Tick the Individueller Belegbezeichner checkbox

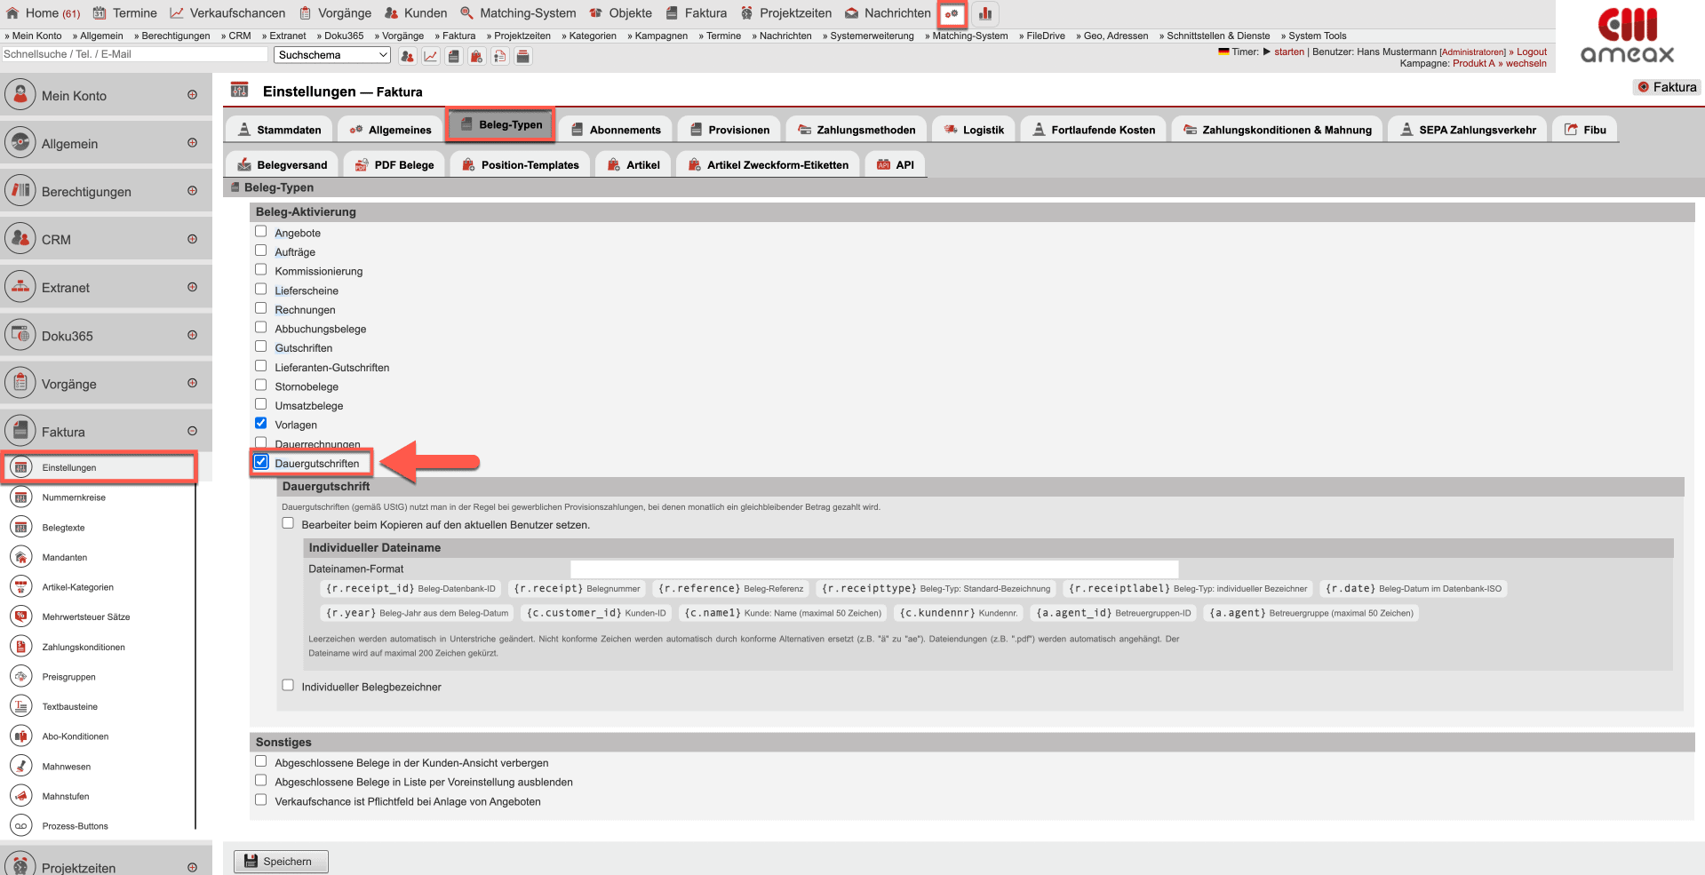click(288, 685)
